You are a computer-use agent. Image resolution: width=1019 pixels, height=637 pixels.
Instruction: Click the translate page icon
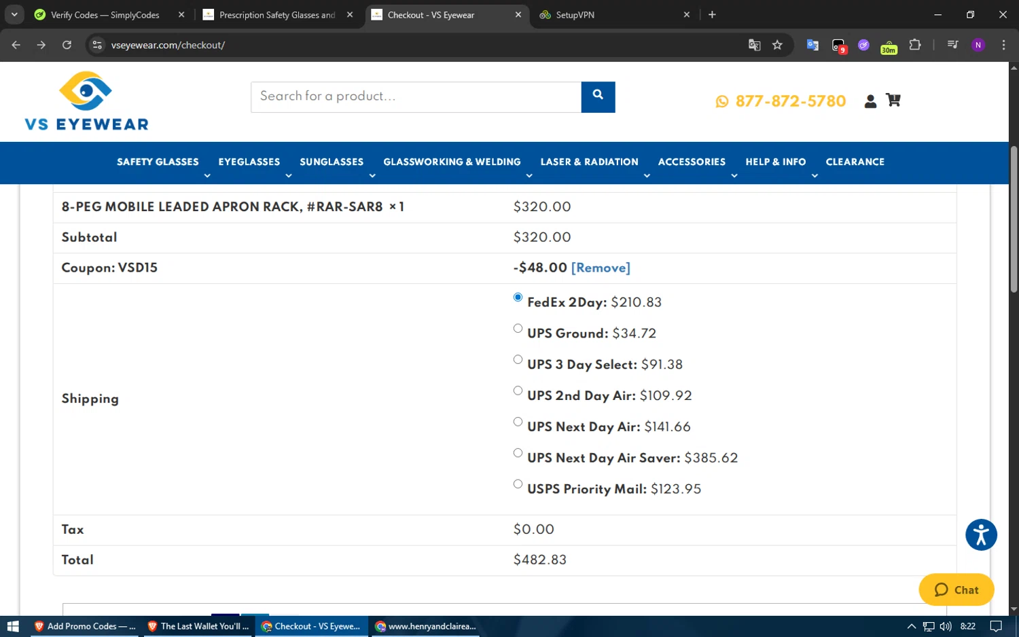(754, 45)
